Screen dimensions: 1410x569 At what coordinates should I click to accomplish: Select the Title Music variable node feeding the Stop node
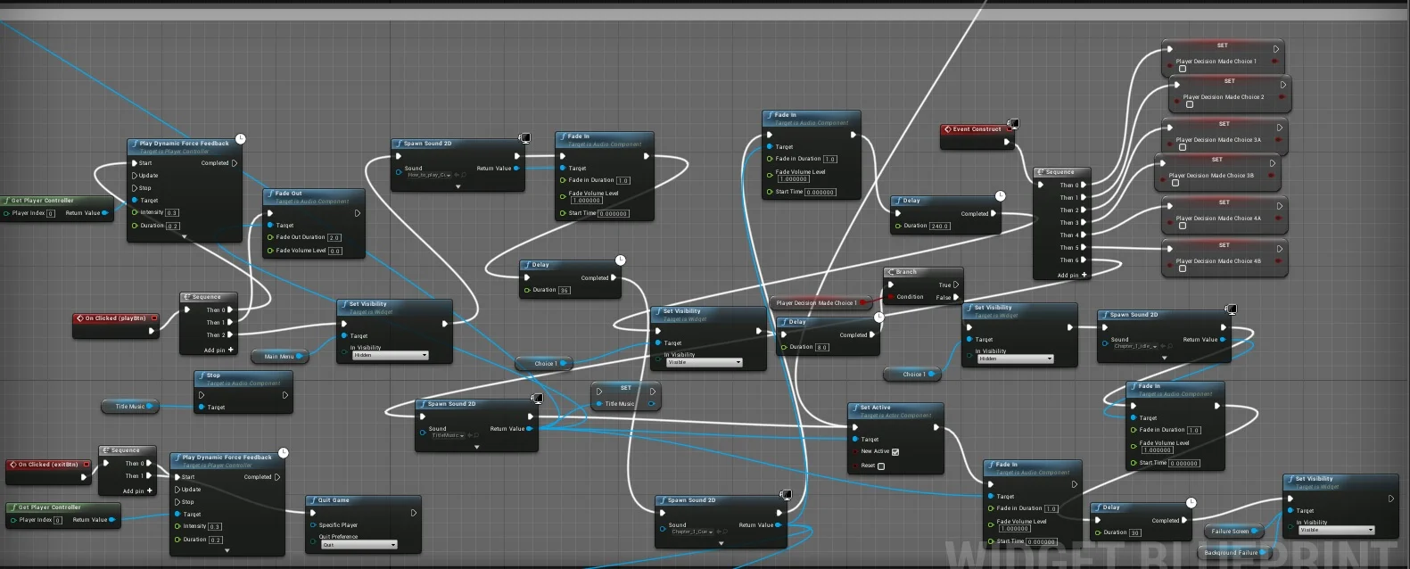pos(130,407)
